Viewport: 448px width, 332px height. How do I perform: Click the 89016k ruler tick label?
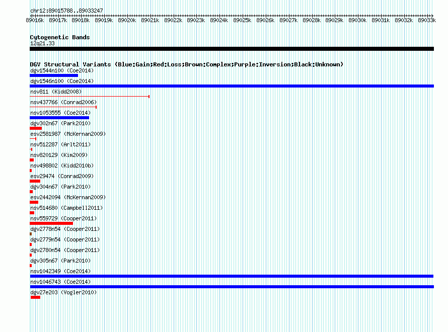click(x=35, y=20)
